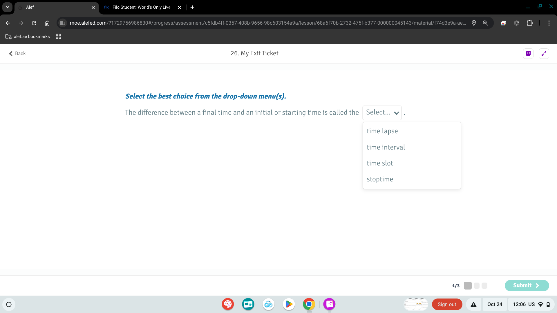The width and height of the screenshot is (557, 313).
Task: Click the fullscreen expand icon
Action: click(x=544, y=54)
